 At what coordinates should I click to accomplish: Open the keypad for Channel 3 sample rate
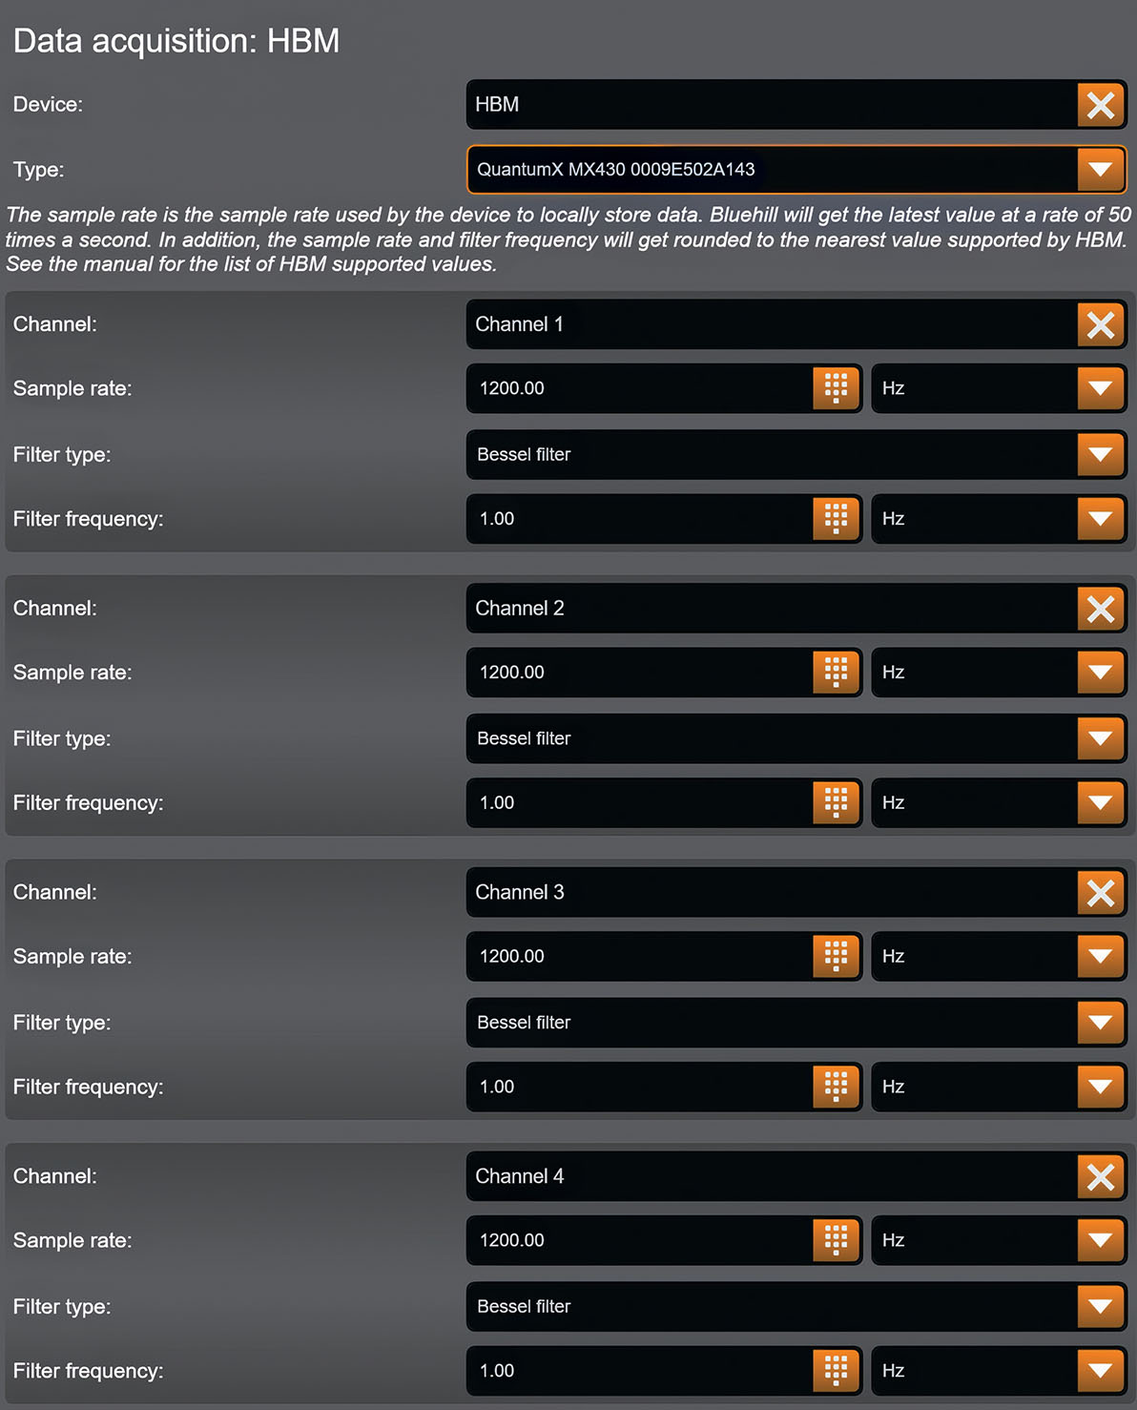tap(835, 956)
